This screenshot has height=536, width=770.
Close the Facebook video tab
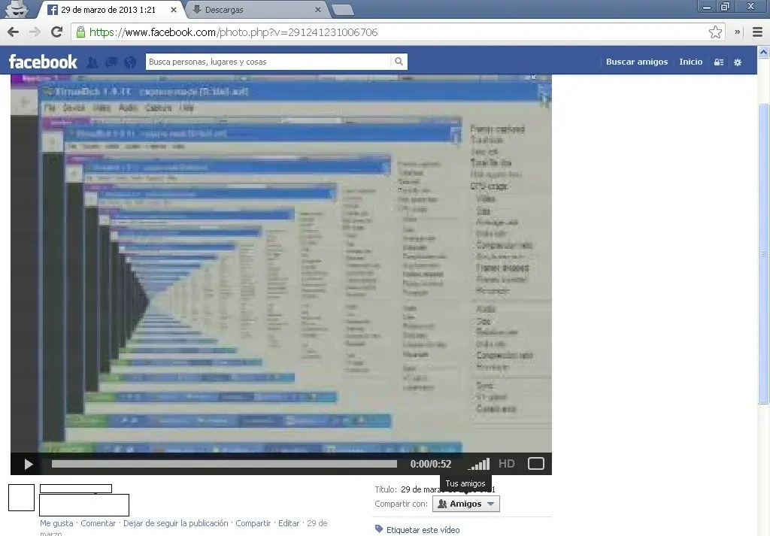(x=174, y=9)
